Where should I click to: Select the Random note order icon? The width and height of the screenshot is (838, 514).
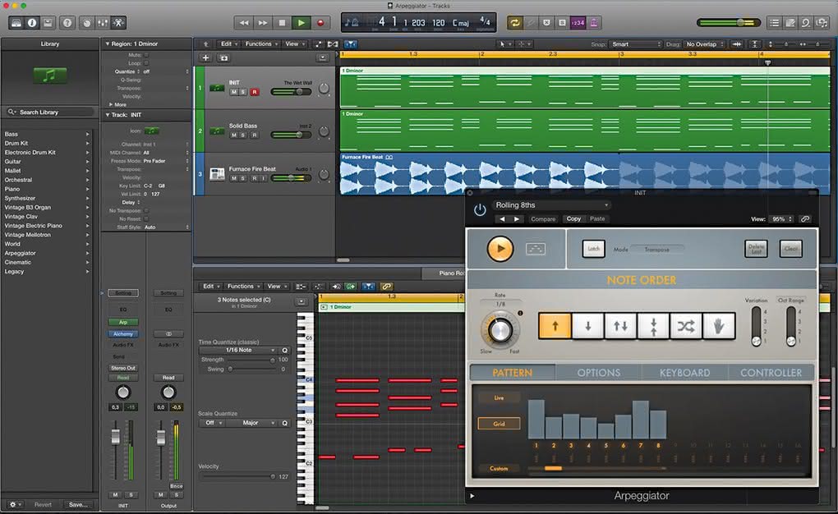pos(686,326)
